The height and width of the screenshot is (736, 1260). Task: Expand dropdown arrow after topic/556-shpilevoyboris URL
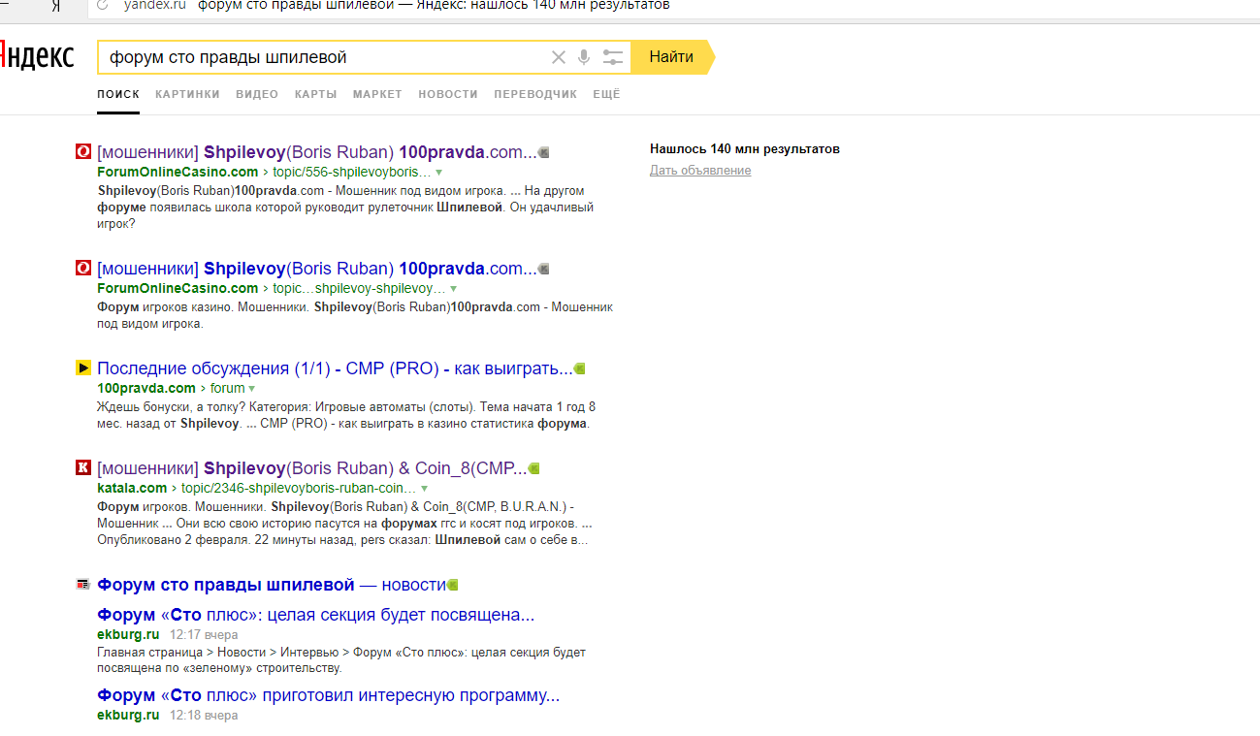(x=438, y=173)
